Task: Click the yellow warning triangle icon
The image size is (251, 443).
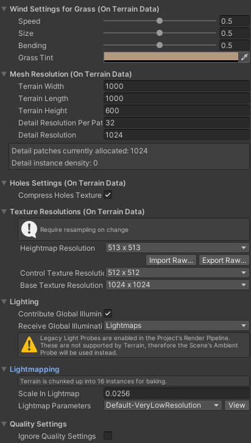Action: [29, 345]
